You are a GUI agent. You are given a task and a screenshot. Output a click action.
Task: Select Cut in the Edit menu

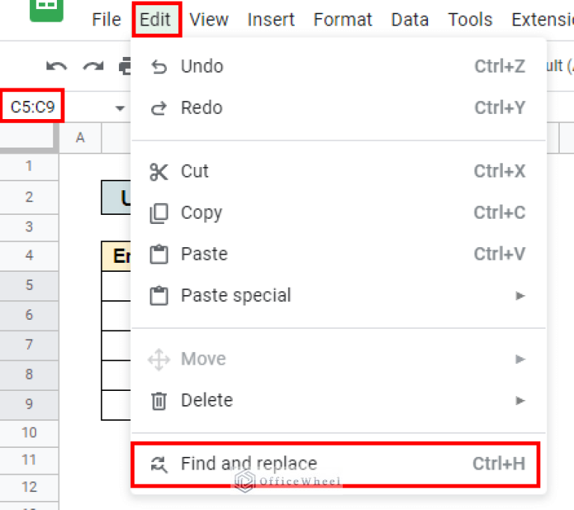338,171
